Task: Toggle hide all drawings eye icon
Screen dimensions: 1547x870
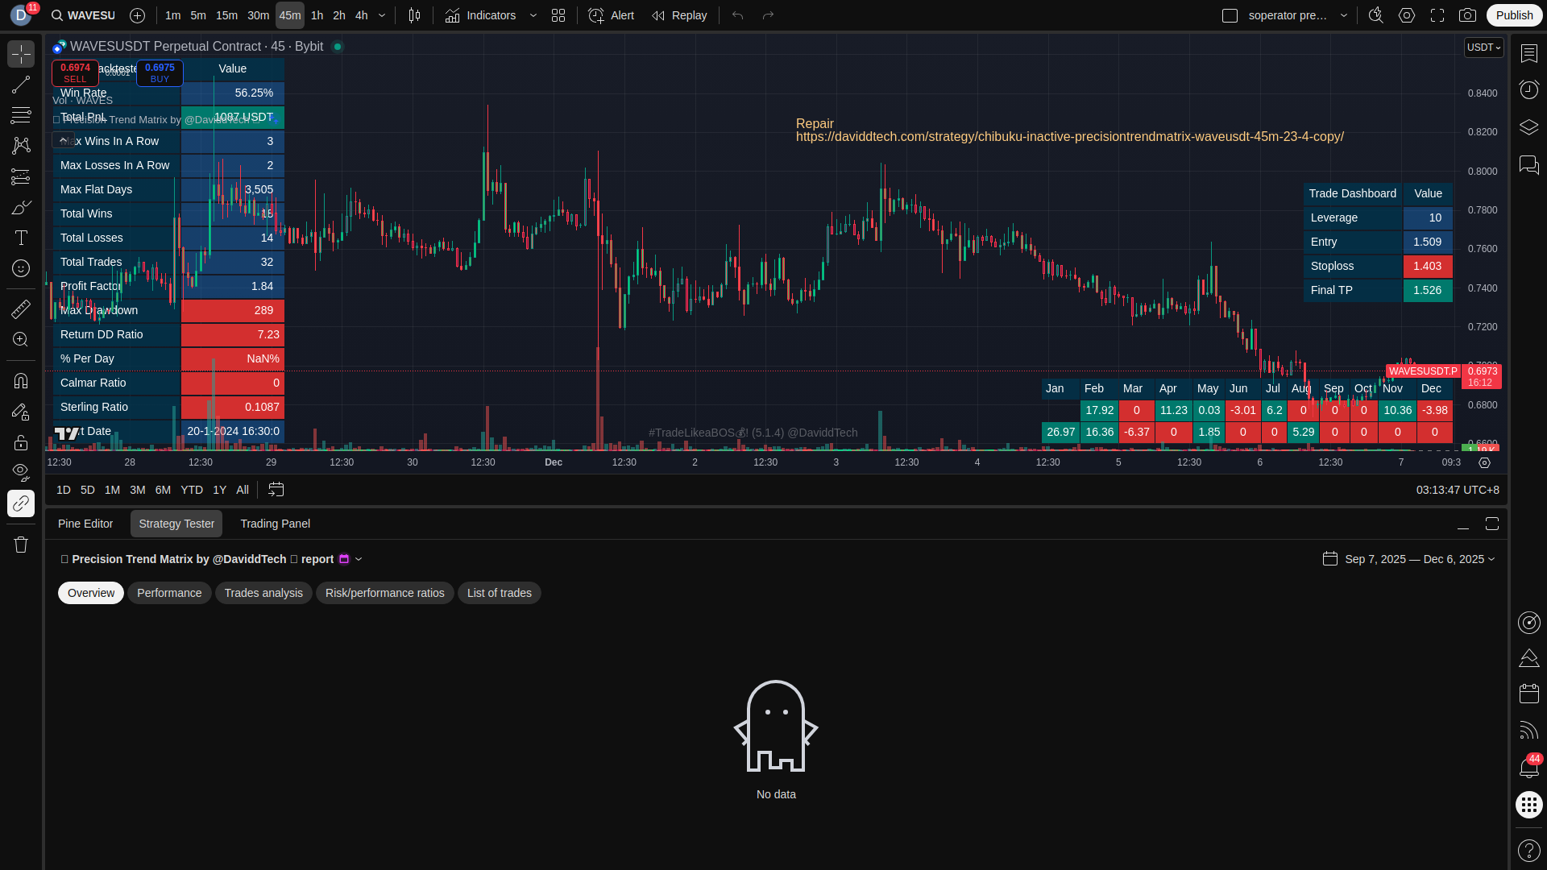Action: pos(21,471)
